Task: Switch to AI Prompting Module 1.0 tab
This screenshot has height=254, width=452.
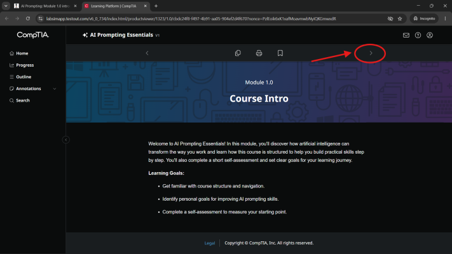Action: click(x=45, y=6)
